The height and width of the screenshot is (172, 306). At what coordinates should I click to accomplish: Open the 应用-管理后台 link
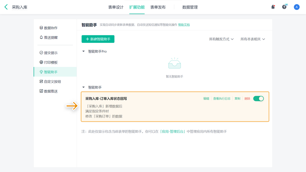pos(173,132)
